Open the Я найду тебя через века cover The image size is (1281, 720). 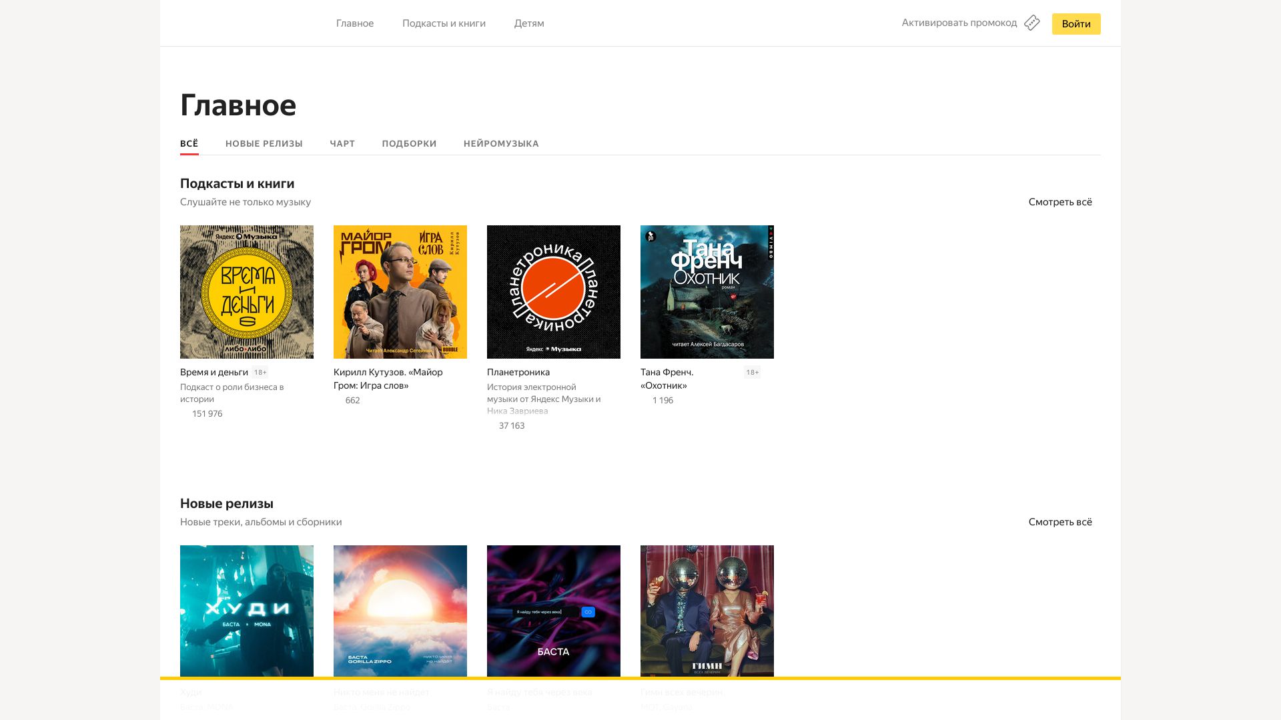[x=554, y=611]
